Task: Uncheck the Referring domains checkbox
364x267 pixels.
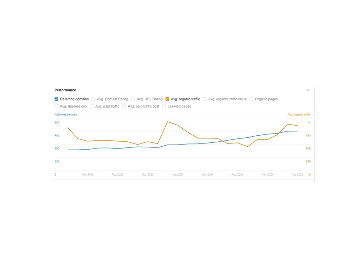Action: [57, 99]
